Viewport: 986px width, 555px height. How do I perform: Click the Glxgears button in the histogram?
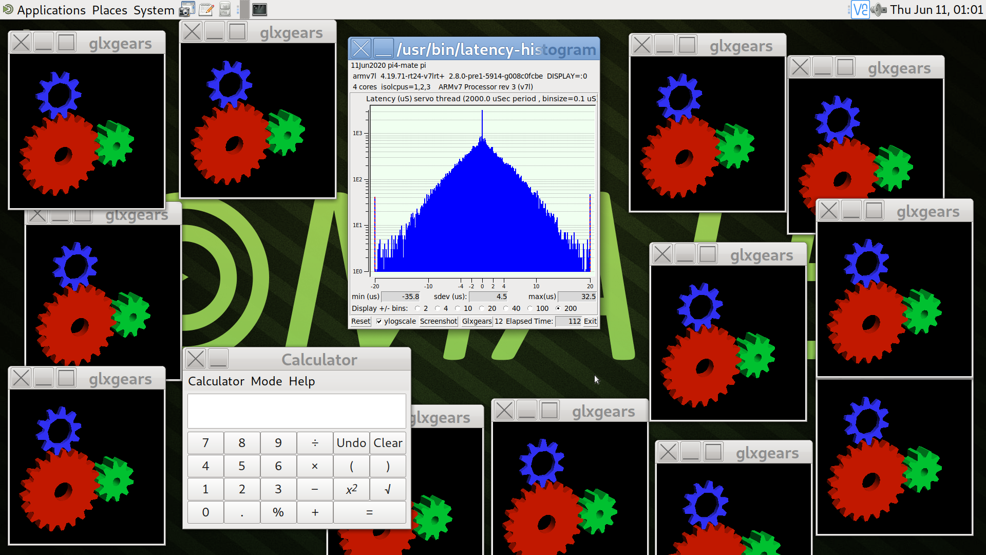477,321
